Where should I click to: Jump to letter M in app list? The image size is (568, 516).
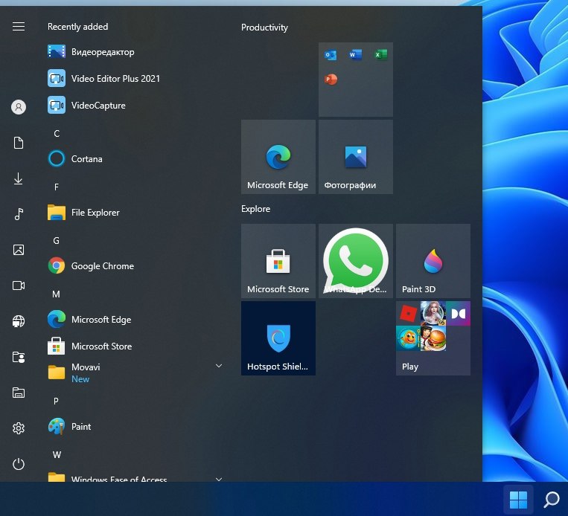[56, 294]
